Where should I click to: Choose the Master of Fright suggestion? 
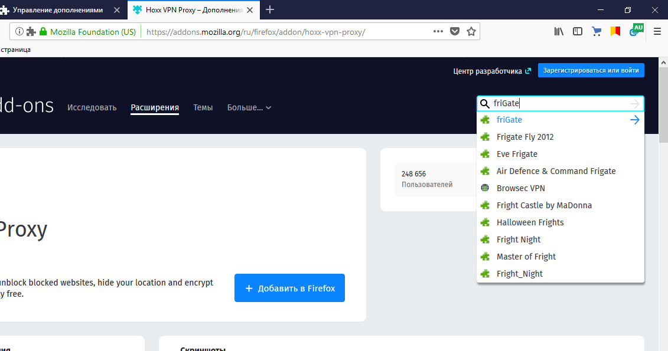[561, 257]
